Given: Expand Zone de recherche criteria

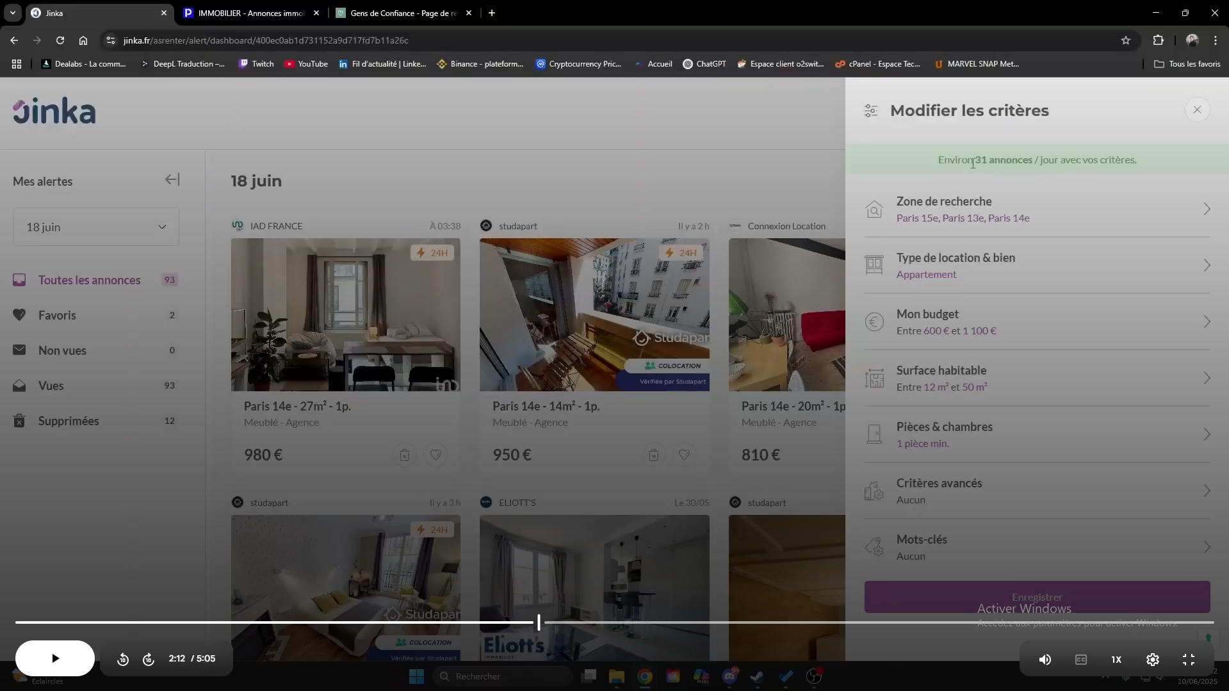Looking at the screenshot, I should (1037, 209).
